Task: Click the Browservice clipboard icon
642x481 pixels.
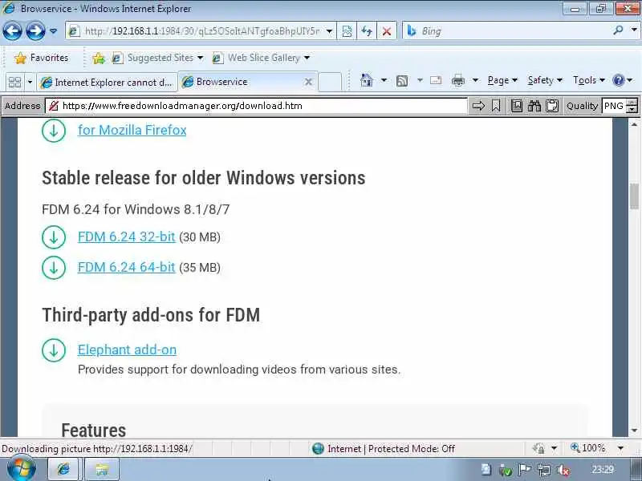Action: coord(552,106)
